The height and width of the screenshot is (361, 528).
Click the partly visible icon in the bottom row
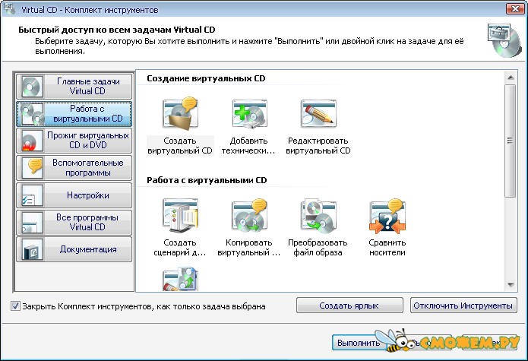[x=180, y=279]
